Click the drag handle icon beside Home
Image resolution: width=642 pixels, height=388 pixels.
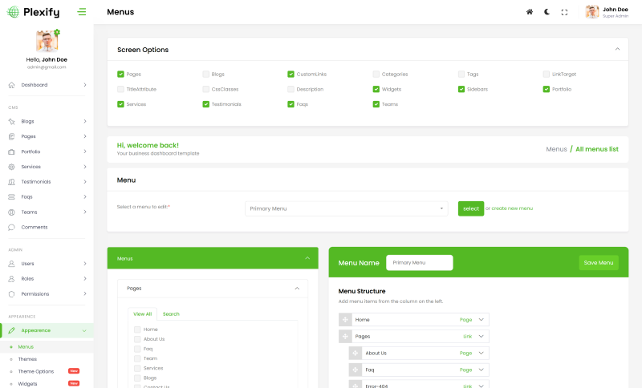345,319
